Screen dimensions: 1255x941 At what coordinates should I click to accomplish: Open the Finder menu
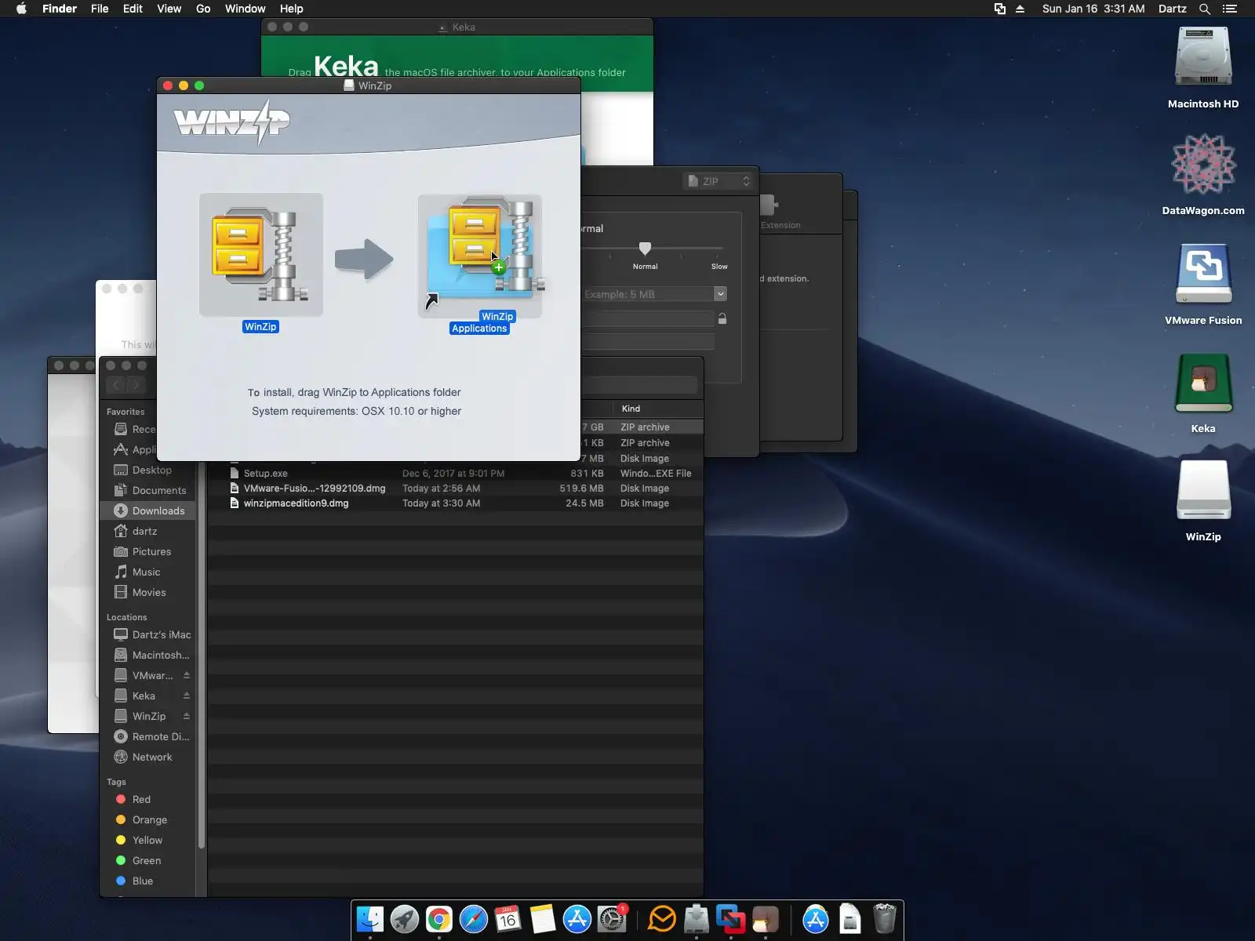[x=60, y=9]
